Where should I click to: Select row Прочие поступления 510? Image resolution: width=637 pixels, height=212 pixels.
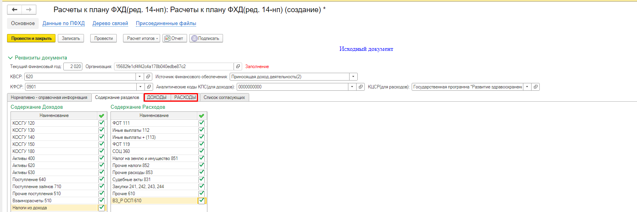coord(59,193)
